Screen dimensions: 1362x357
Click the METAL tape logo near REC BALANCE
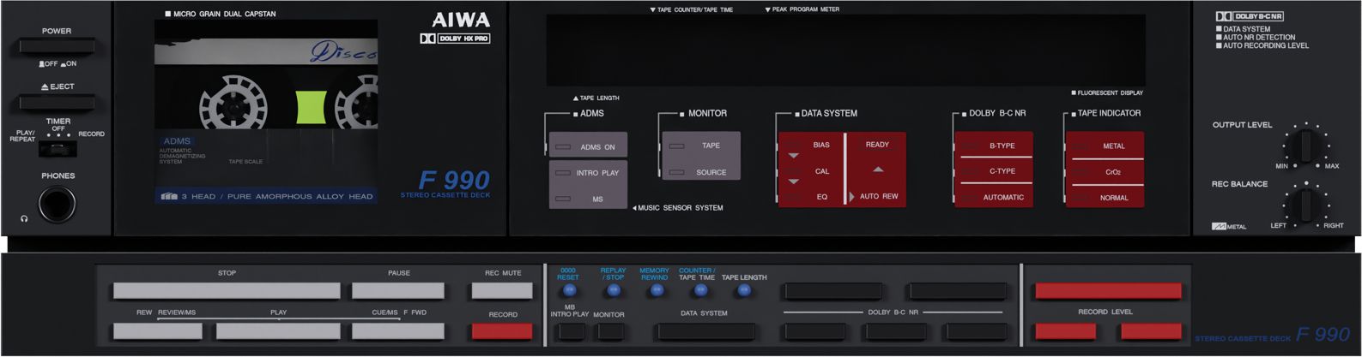pos(1229,227)
